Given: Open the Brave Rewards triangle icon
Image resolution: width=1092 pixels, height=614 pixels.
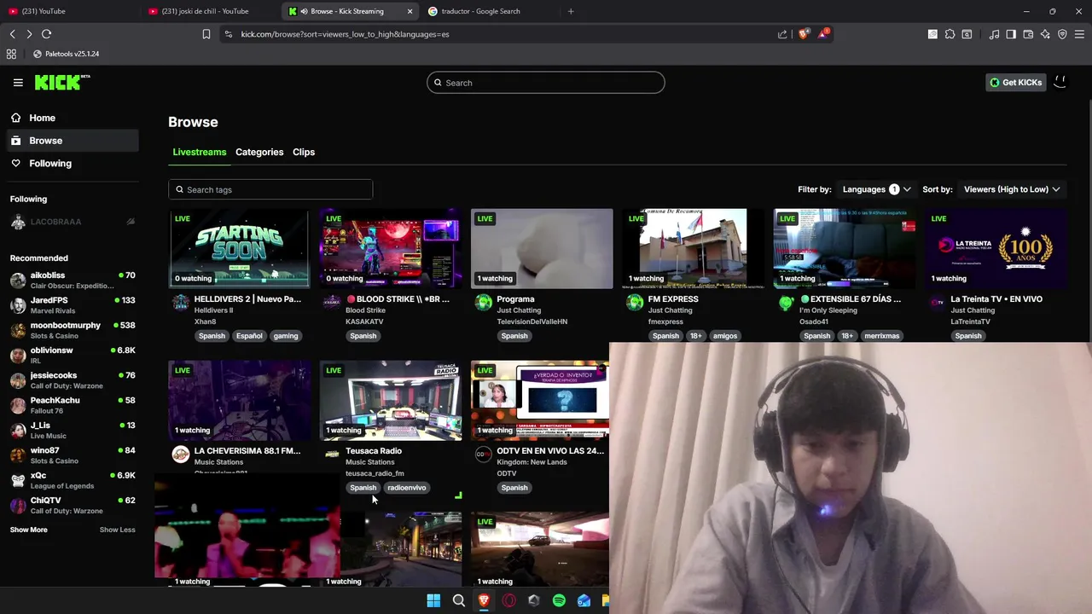Looking at the screenshot, I should pos(822,34).
